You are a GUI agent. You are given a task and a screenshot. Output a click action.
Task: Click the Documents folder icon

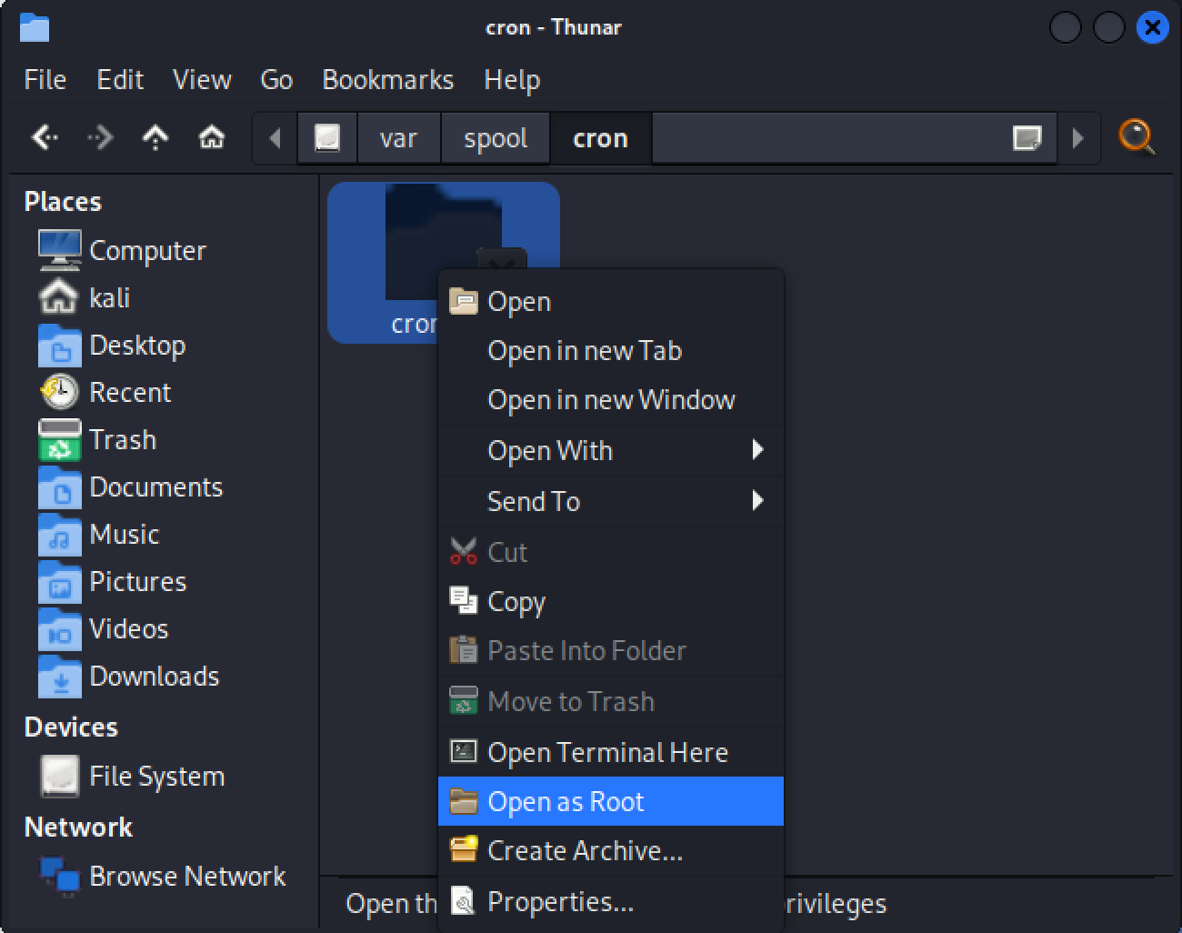coord(60,487)
